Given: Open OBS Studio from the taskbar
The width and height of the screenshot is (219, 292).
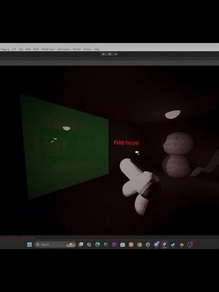Looking at the screenshot, I should (190, 244).
